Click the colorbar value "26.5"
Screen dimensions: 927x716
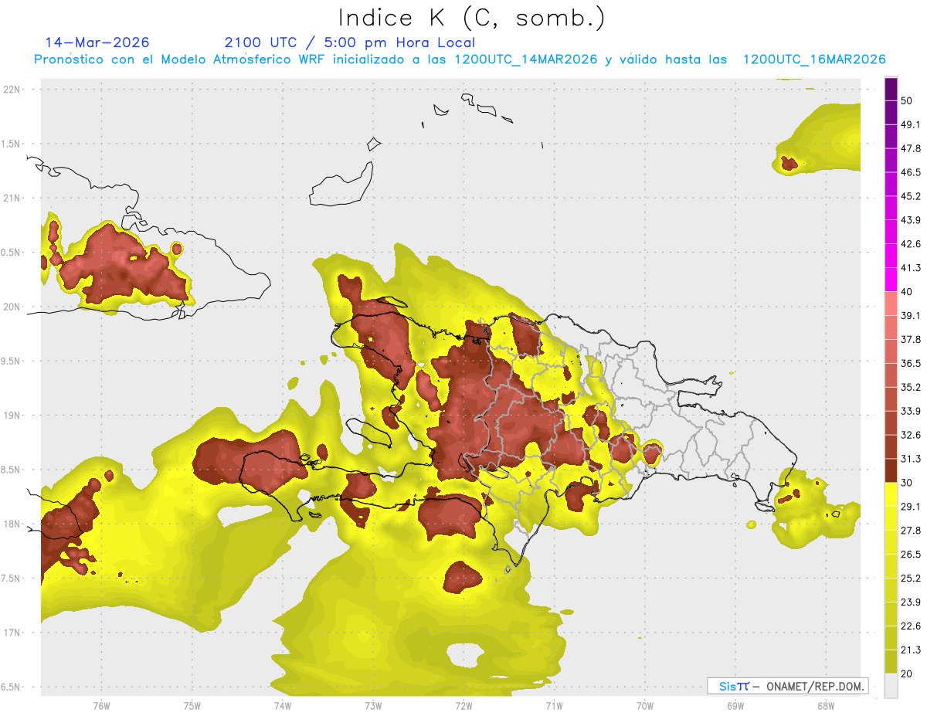pyautogui.click(x=911, y=555)
